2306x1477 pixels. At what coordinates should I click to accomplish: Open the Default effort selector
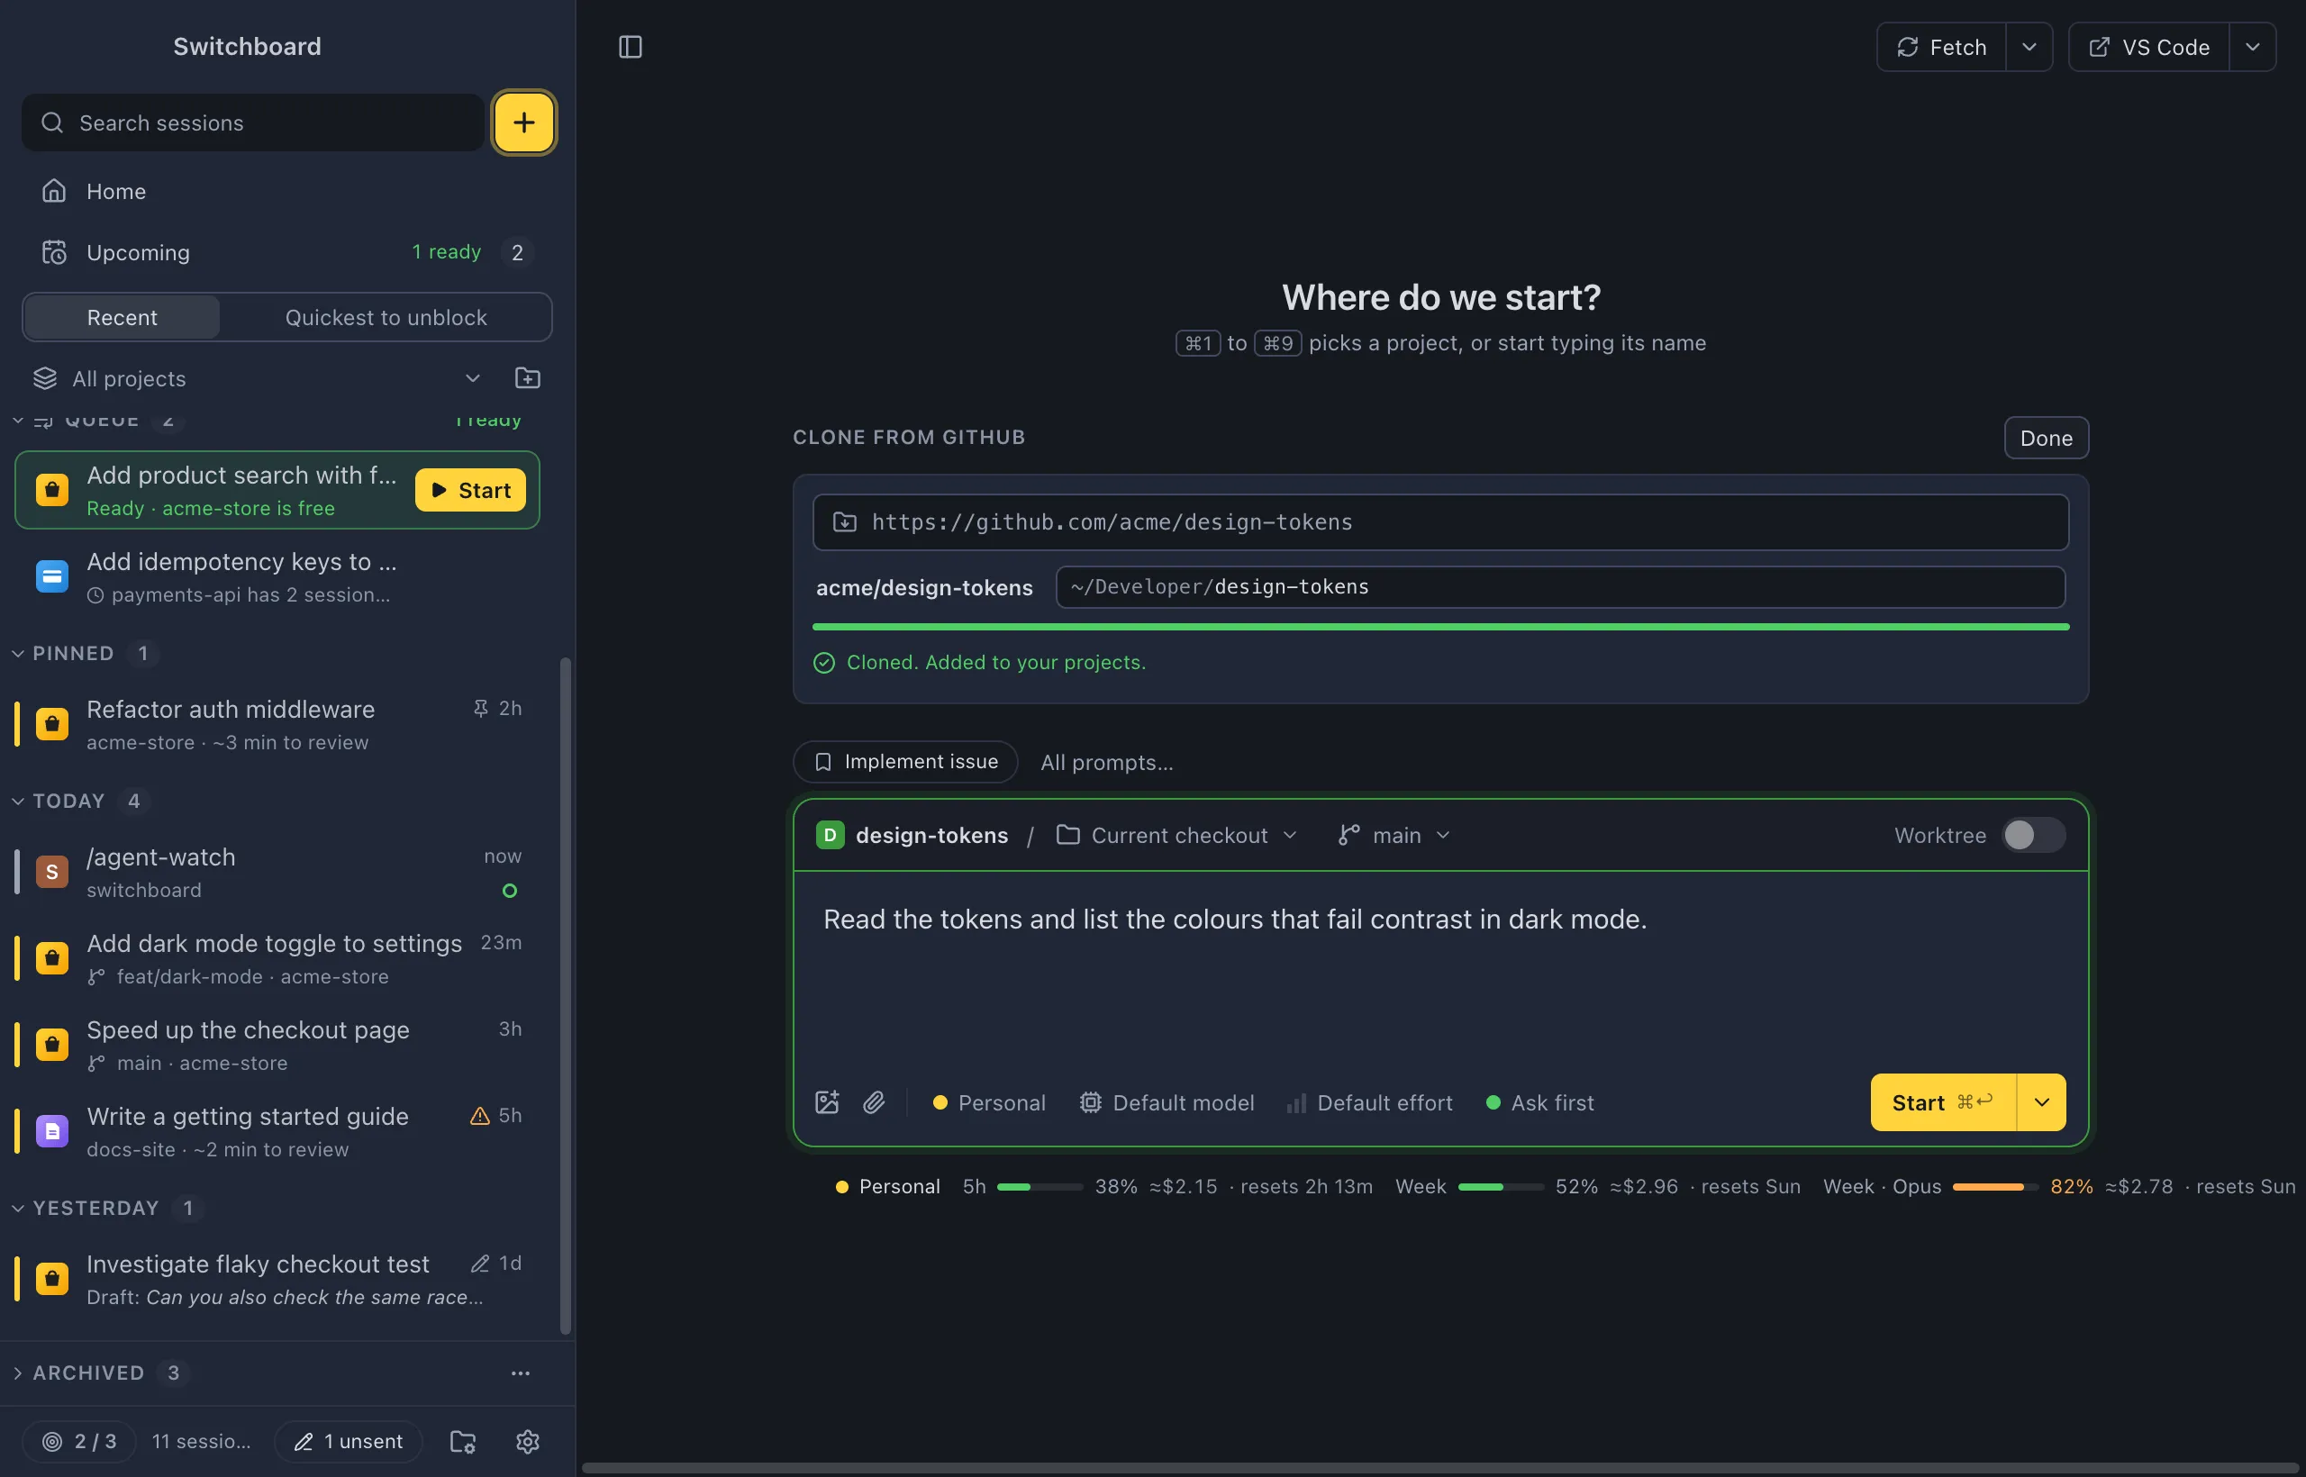1370,1103
